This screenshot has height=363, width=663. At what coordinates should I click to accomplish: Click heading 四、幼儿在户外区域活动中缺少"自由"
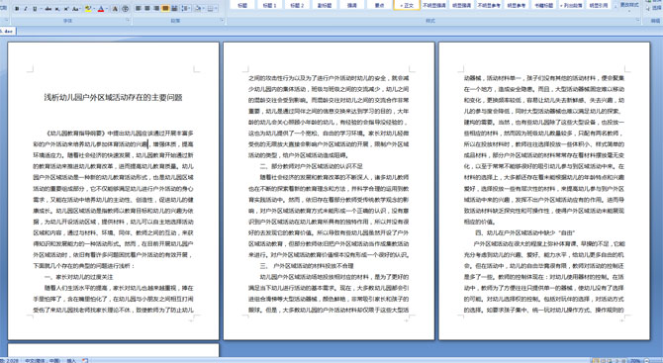pyautogui.click(x=524, y=232)
